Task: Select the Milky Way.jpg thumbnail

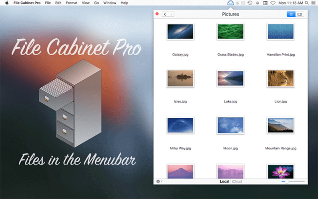Action: pos(180,125)
